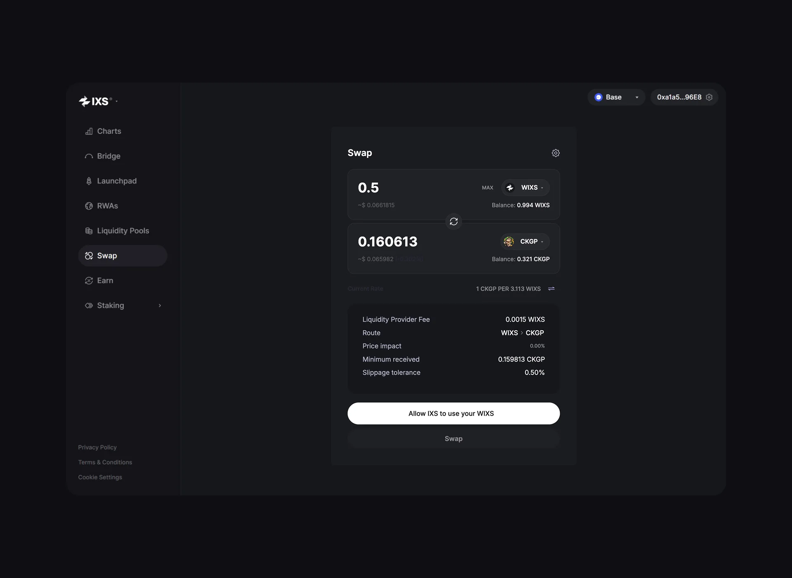The image size is (792, 578).
Task: Open the CKGP token selector dropdown
Action: point(525,242)
